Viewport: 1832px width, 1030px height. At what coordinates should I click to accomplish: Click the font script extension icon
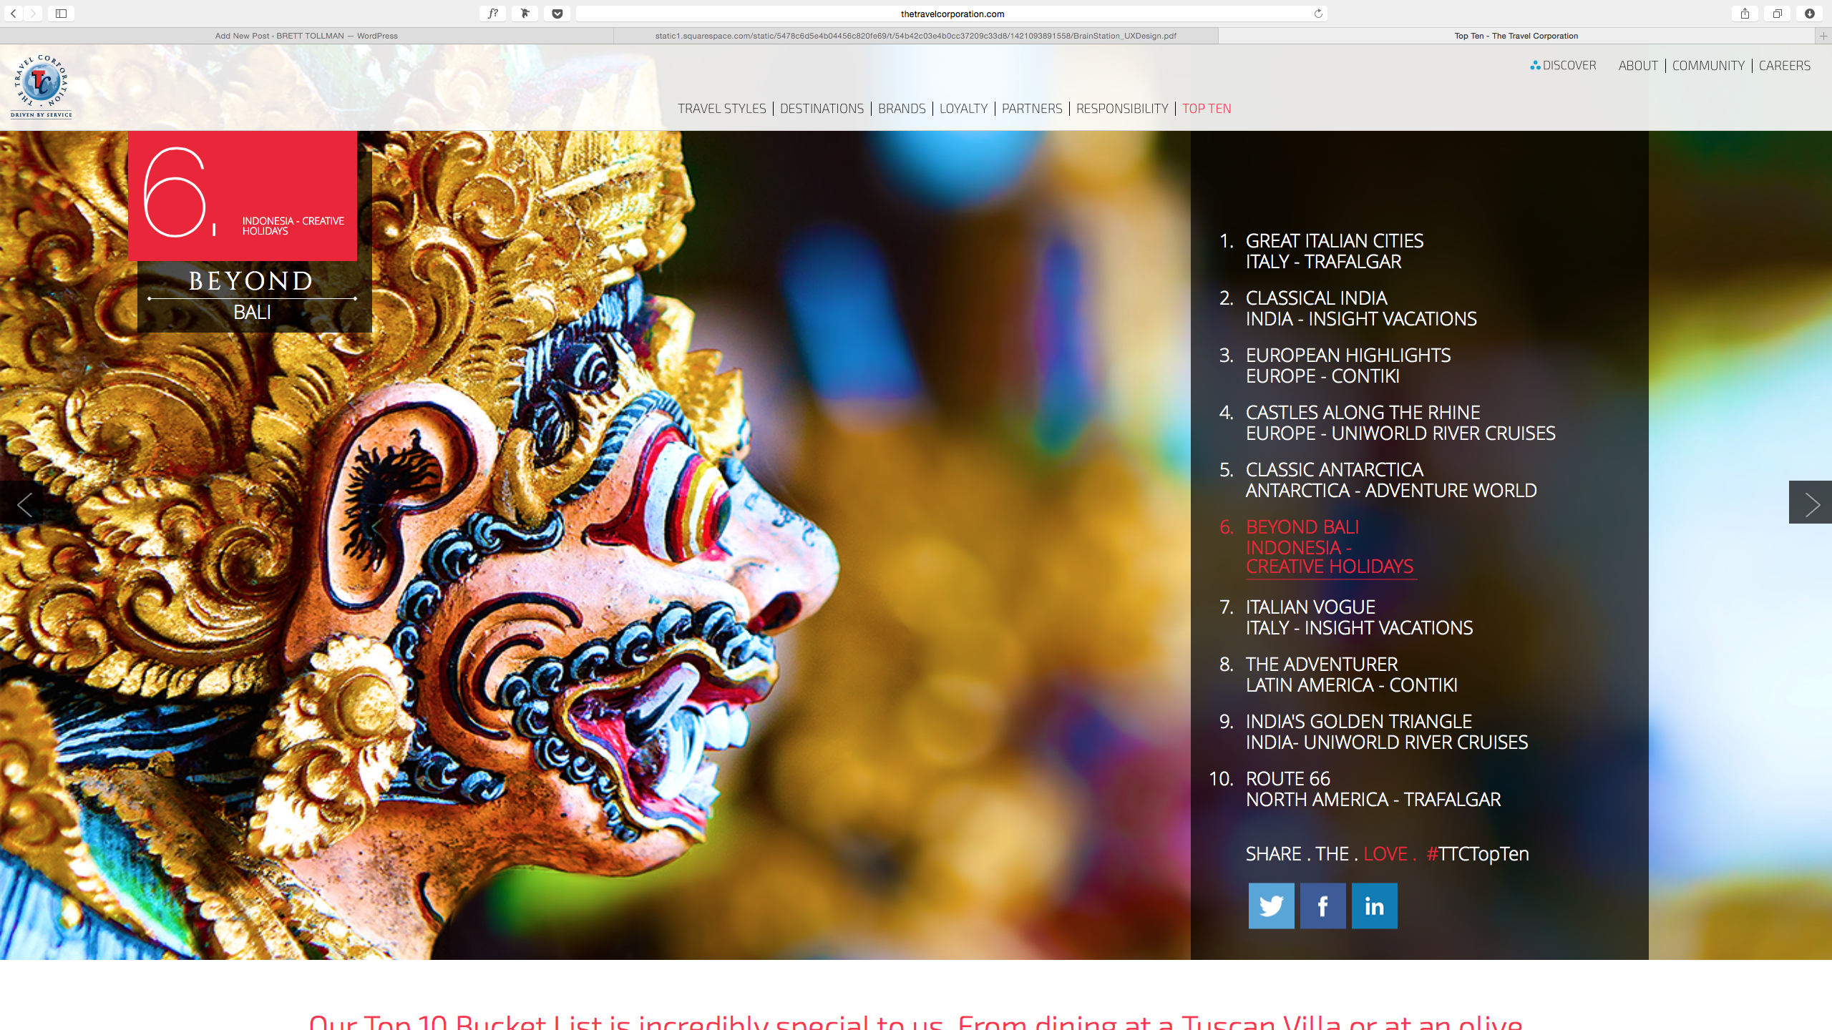pyautogui.click(x=493, y=14)
